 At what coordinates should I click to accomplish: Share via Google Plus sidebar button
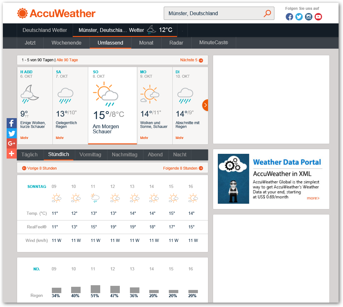pyautogui.click(x=12, y=143)
